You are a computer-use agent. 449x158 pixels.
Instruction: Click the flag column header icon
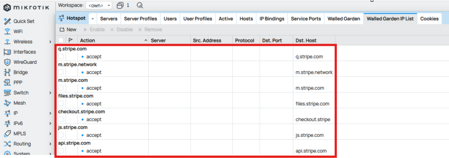70,40
